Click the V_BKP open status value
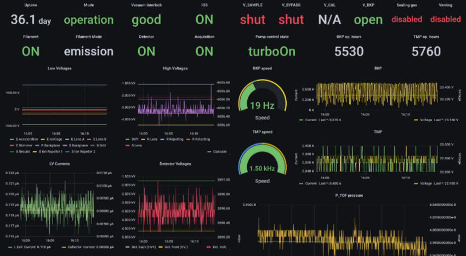This screenshot has width=466, height=256. (368, 20)
